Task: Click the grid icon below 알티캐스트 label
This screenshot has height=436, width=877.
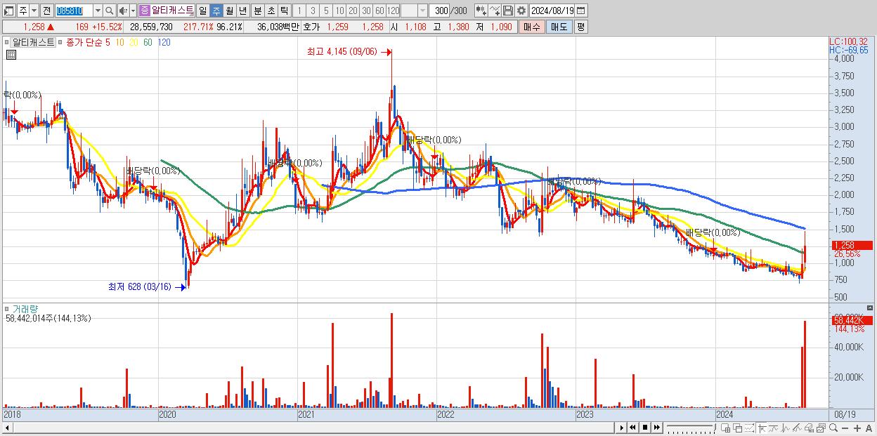Action: pos(11,54)
